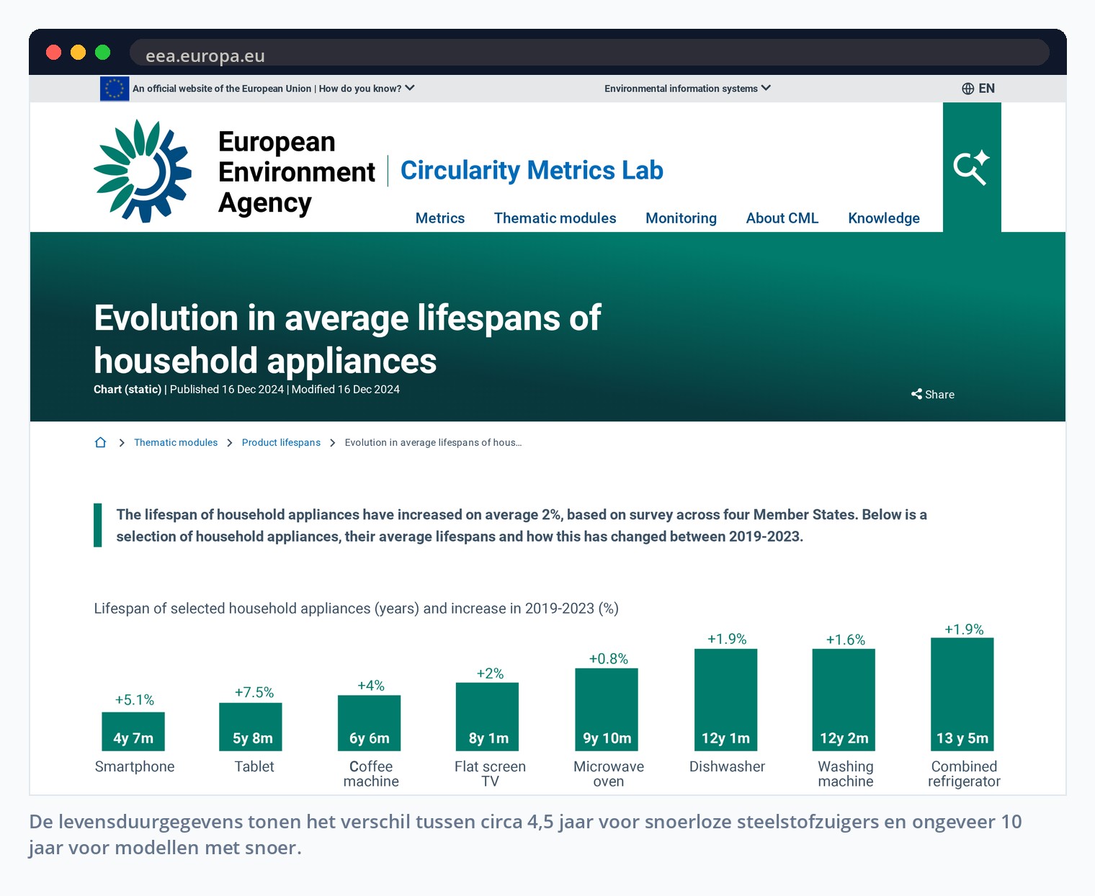1095x896 pixels.
Task: Open the EN language selector
Action: coord(978,89)
